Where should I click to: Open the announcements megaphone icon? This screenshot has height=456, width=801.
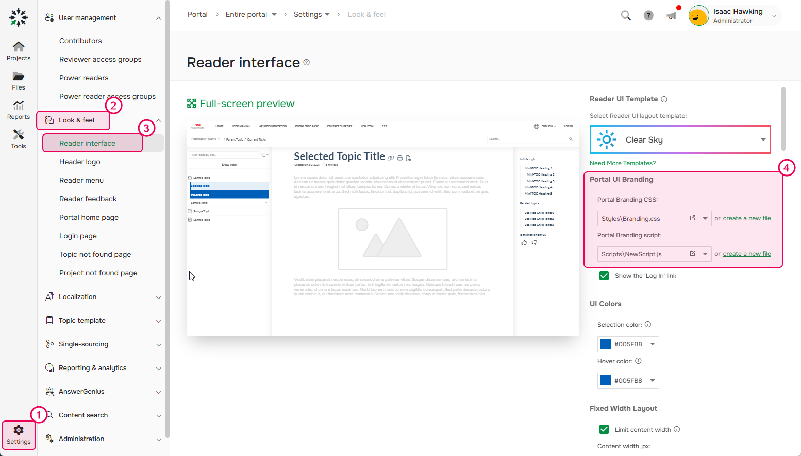671,15
